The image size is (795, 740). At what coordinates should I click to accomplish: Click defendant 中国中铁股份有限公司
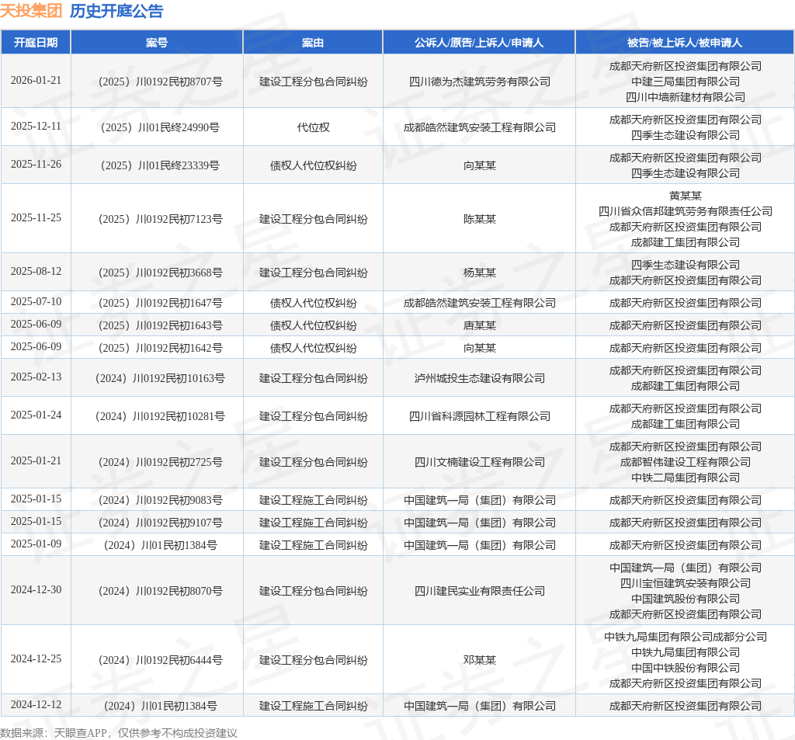(x=686, y=668)
